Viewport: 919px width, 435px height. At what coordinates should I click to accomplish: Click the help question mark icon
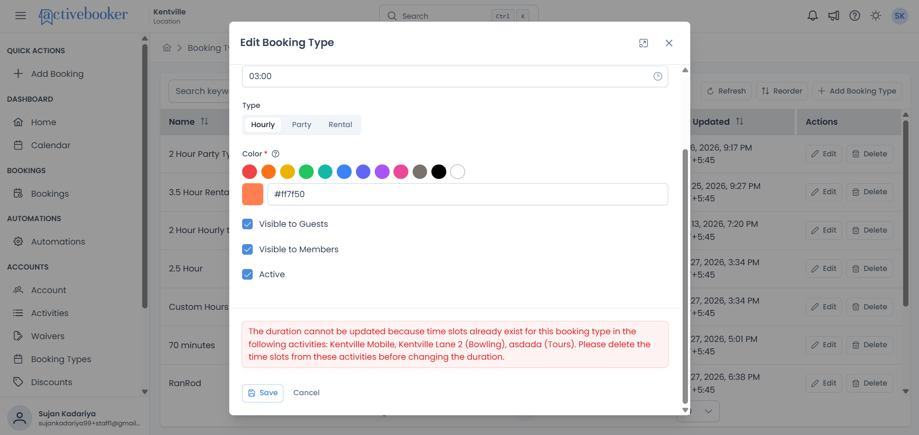pos(855,16)
